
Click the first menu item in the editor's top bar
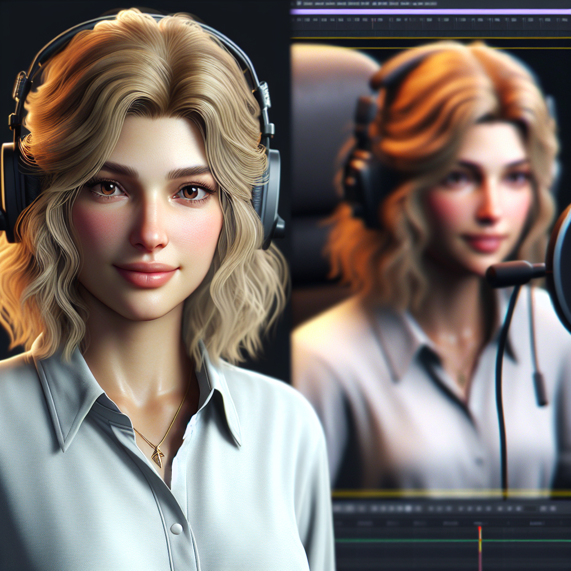click(308, 3)
